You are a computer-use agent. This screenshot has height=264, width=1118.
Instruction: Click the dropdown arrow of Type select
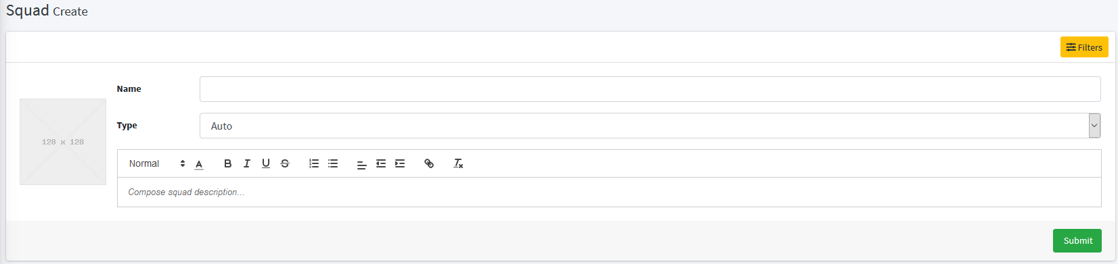[1094, 126]
